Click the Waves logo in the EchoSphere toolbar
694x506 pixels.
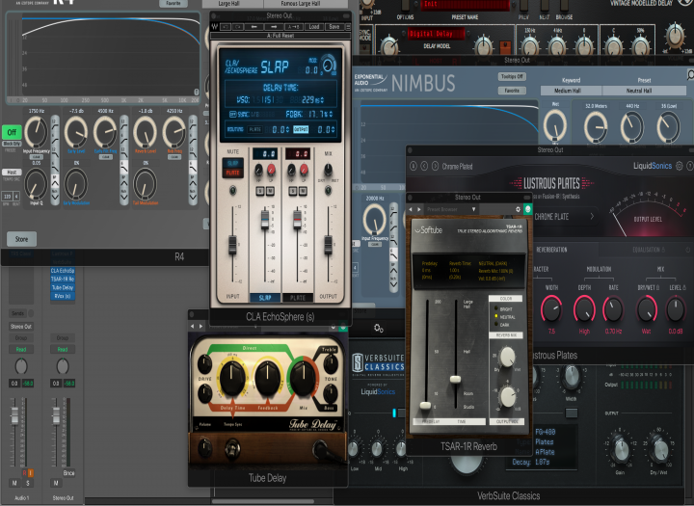[x=215, y=27]
